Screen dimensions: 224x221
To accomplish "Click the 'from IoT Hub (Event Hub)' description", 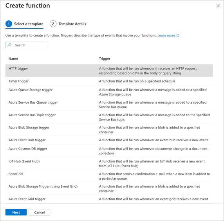I will point(152,164).
